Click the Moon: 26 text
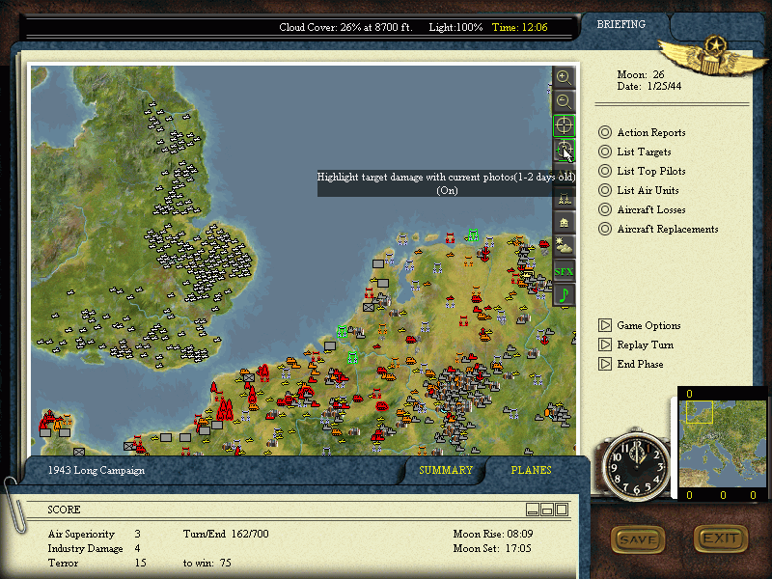 (x=641, y=74)
